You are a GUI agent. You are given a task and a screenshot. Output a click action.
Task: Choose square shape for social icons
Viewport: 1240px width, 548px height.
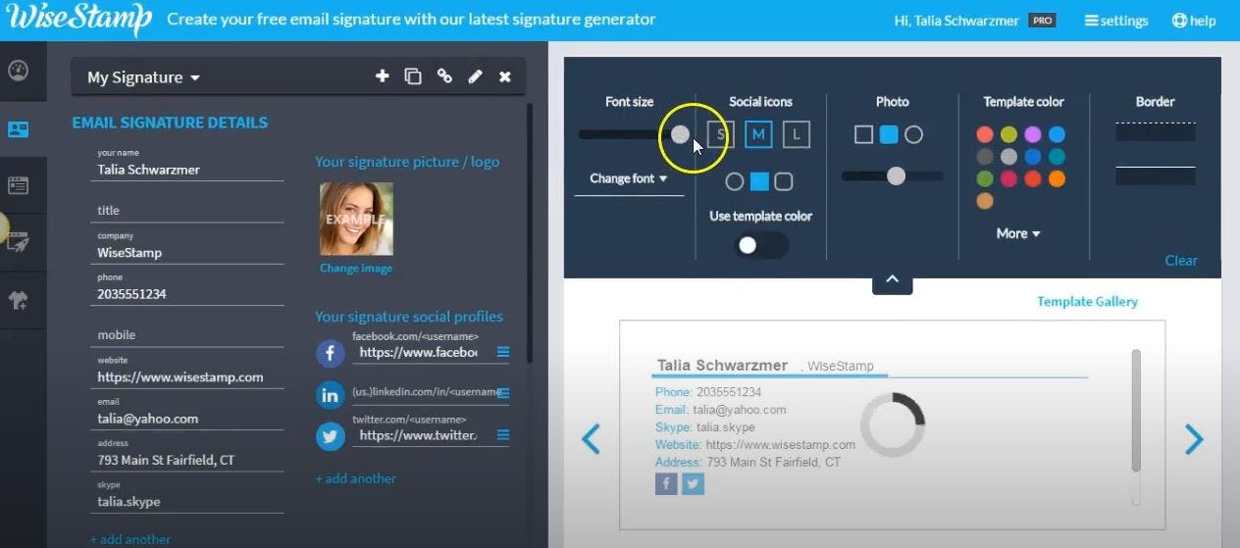759,181
